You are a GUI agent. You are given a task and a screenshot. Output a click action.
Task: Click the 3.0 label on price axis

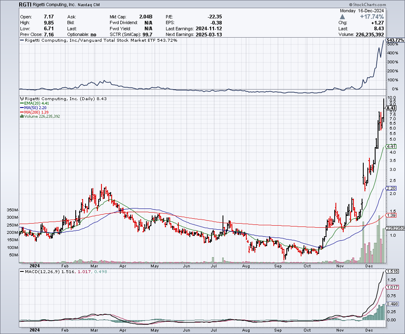pyautogui.click(x=393, y=170)
